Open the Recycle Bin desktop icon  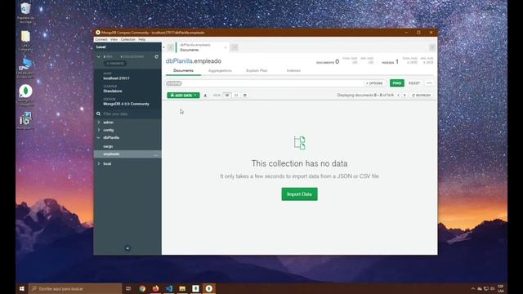point(25,13)
